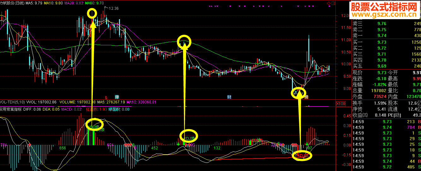This screenshot has width=421, height=171.
Task: Select the 实用背离指标 indicator title
Action: pos(11,109)
